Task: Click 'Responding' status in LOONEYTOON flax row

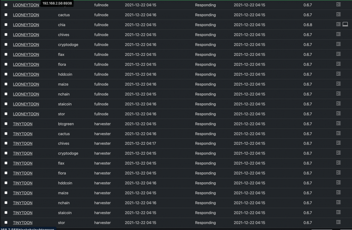Action: tap(206, 55)
